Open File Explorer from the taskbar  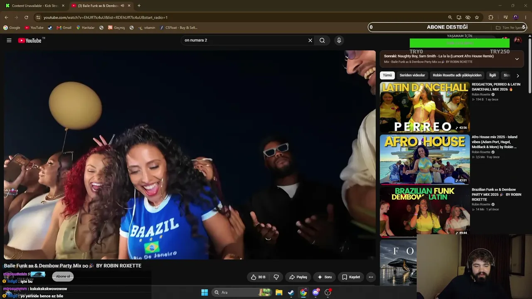coord(279,292)
